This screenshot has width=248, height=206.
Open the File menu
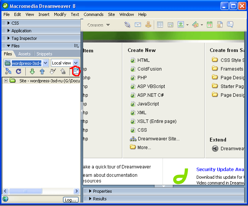(x=6, y=14)
